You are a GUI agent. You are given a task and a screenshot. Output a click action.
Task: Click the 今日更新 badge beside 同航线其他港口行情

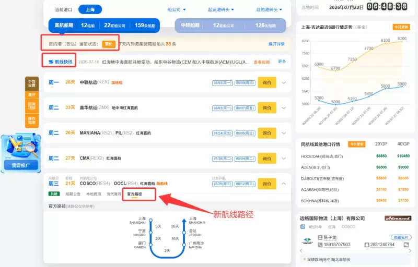[357, 144]
